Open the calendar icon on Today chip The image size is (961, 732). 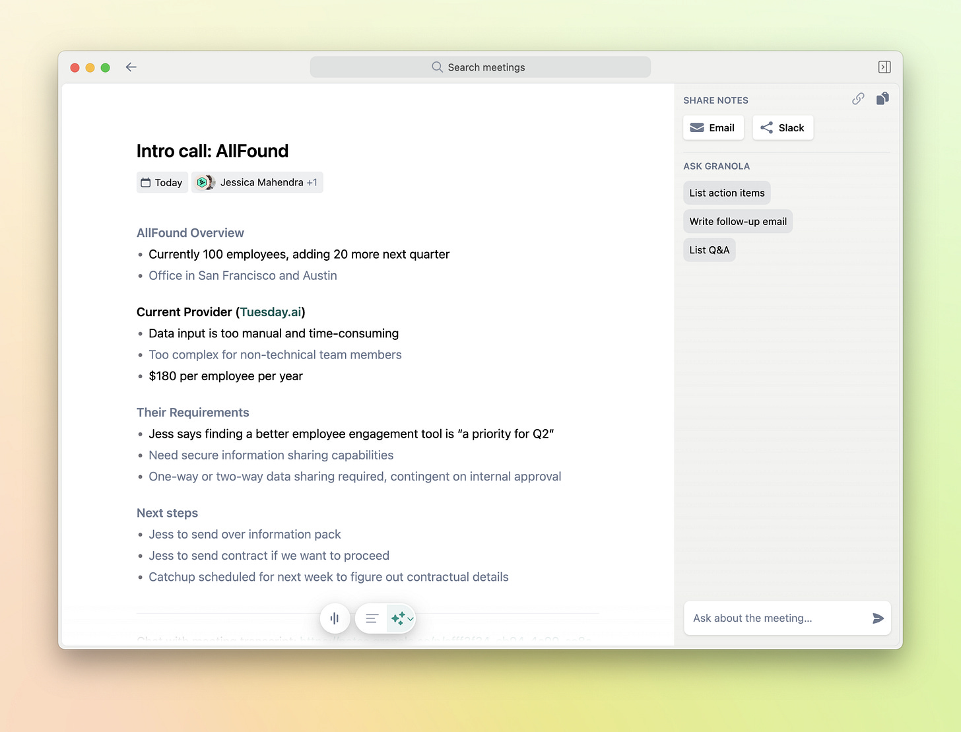pos(145,182)
